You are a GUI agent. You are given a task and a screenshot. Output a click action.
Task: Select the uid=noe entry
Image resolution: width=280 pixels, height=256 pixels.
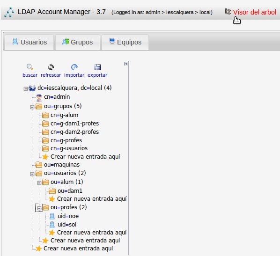68,216
